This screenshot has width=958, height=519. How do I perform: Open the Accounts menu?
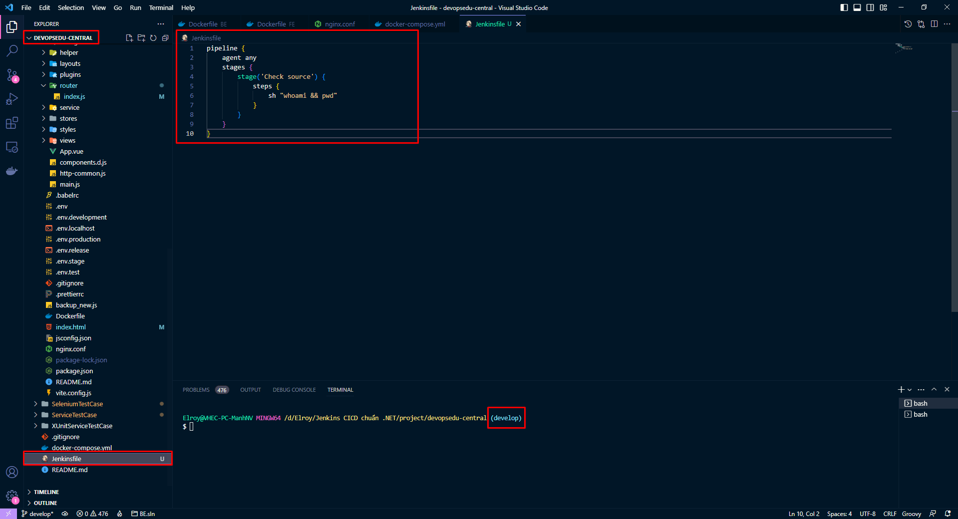[x=12, y=472]
